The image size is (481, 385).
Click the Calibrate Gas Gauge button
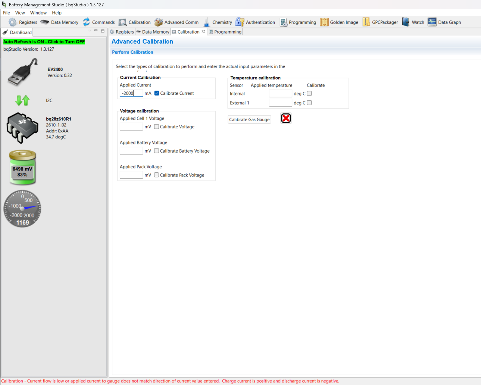[x=249, y=119]
